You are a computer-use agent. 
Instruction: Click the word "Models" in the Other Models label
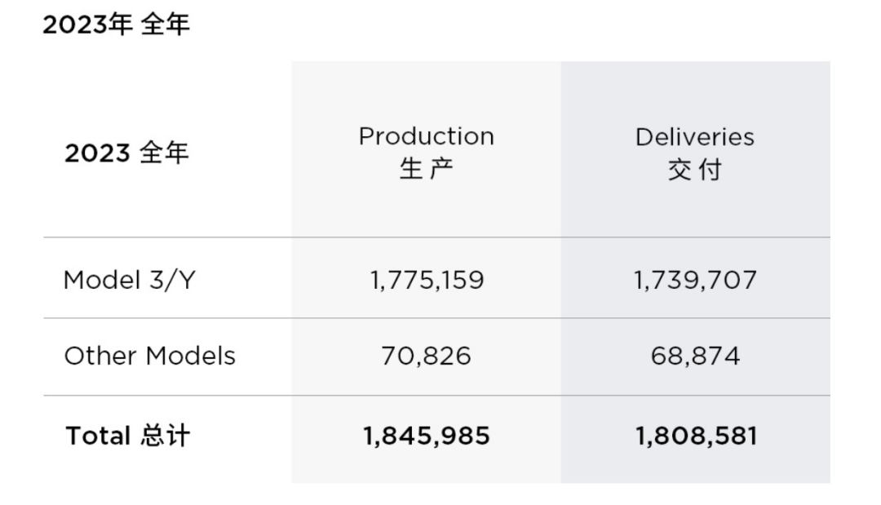190,356
